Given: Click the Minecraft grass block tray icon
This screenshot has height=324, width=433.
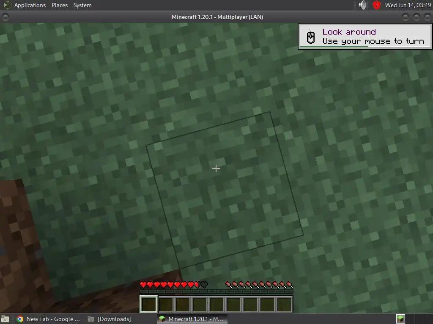Looking at the screenshot, I should 400,319.
